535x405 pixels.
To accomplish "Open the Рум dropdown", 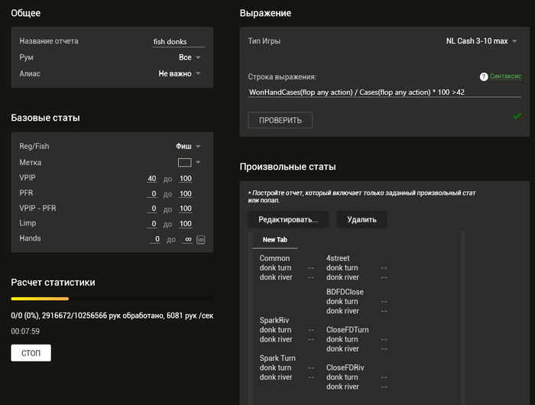I will click(x=190, y=57).
